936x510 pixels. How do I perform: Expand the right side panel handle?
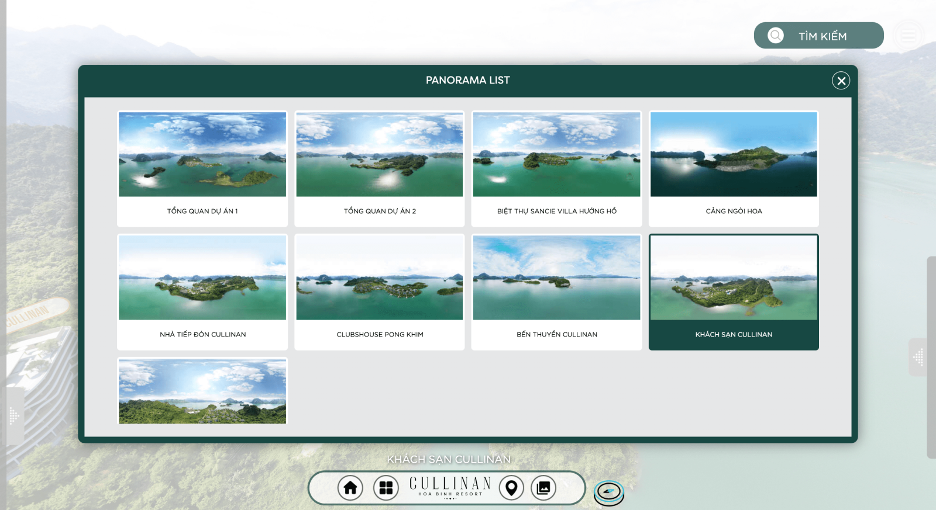[918, 357]
